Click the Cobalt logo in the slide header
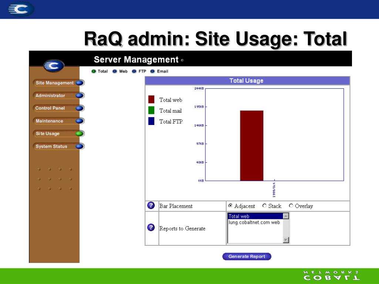The height and width of the screenshot is (284, 379). (x=21, y=9)
